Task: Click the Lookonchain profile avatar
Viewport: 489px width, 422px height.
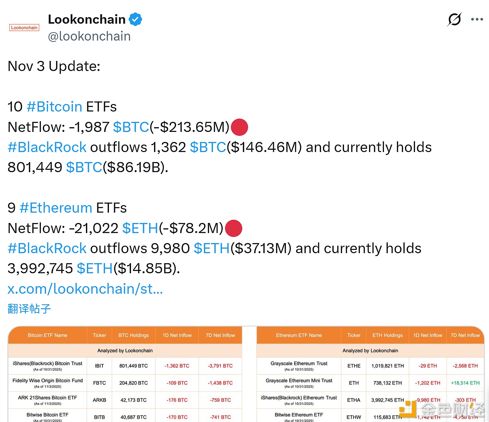Action: pyautogui.click(x=24, y=28)
